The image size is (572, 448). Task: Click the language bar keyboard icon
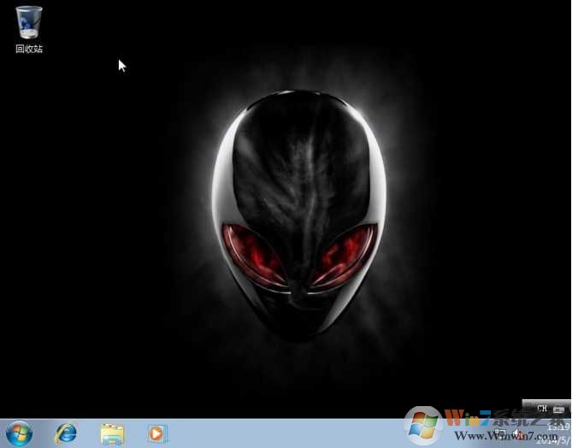coord(558,409)
